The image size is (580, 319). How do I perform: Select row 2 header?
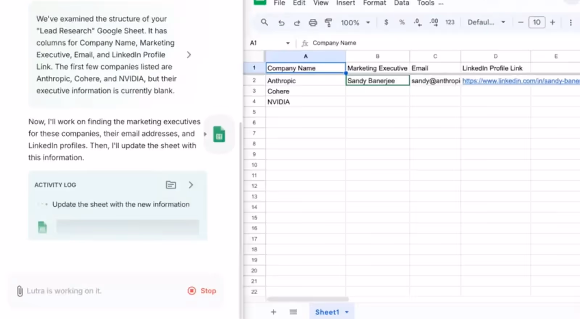[x=254, y=80]
